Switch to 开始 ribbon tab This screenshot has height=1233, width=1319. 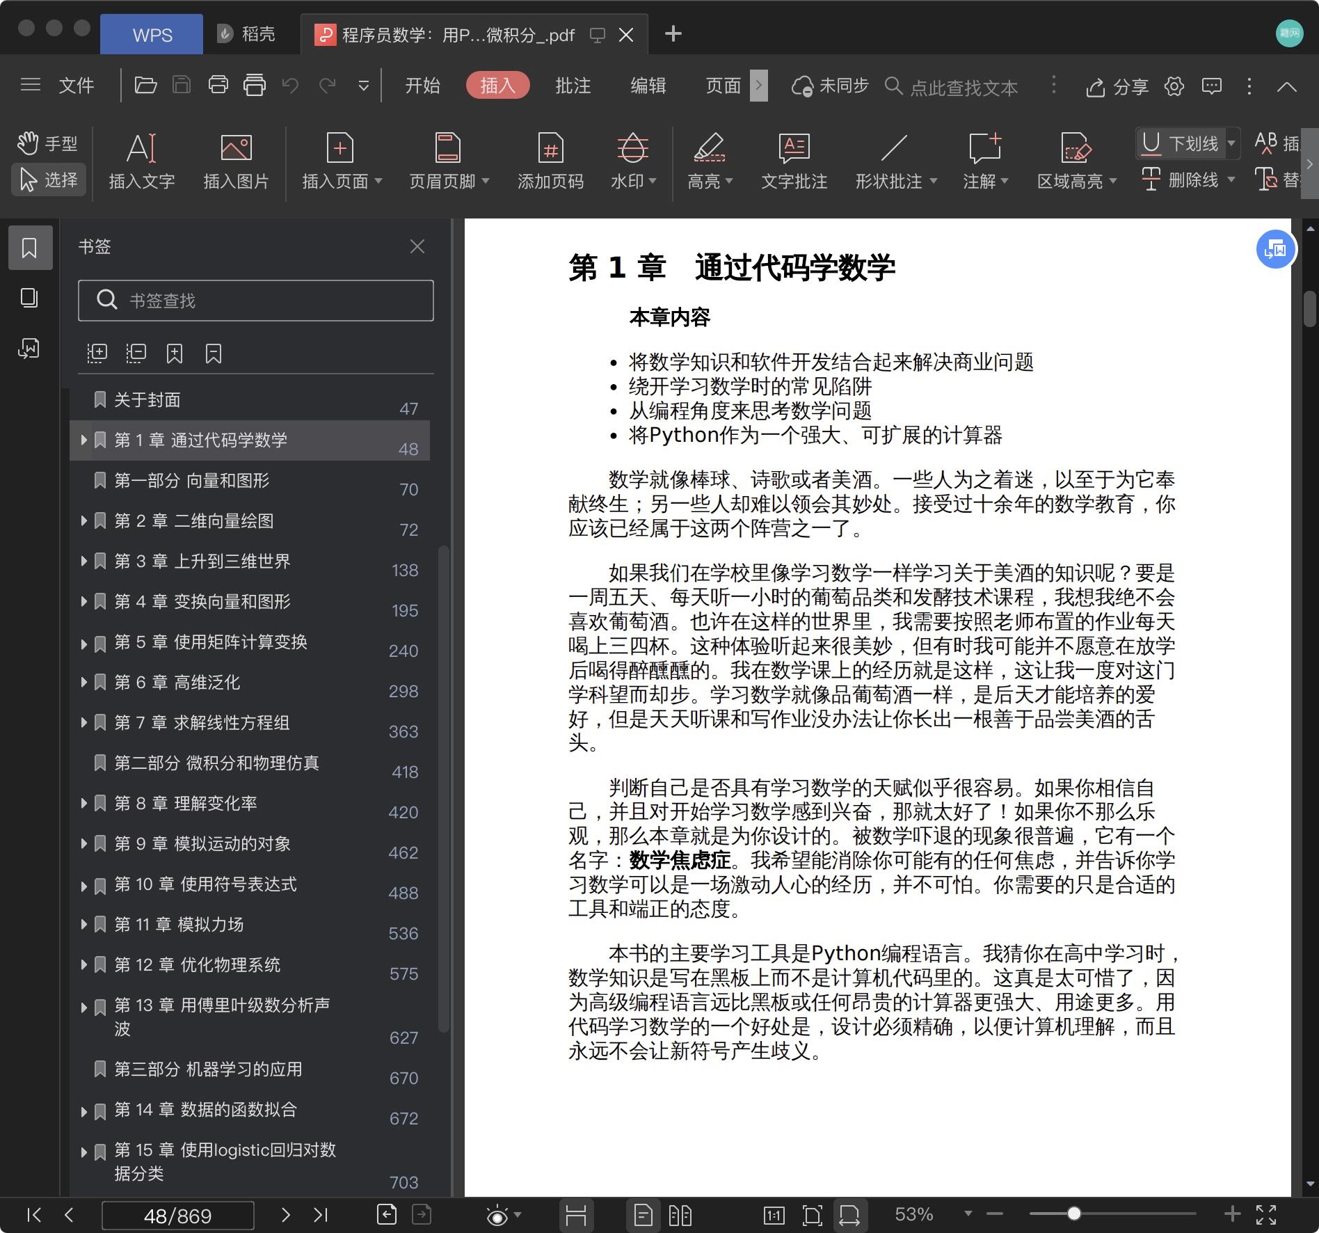click(422, 86)
